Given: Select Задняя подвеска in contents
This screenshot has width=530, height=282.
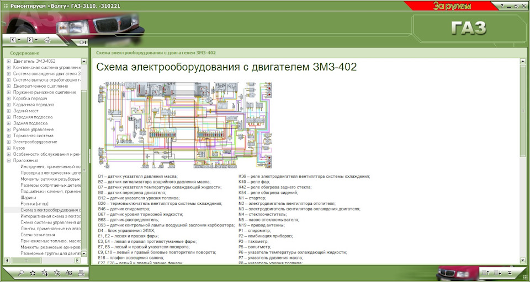Looking at the screenshot, I should pyautogui.click(x=30, y=123).
